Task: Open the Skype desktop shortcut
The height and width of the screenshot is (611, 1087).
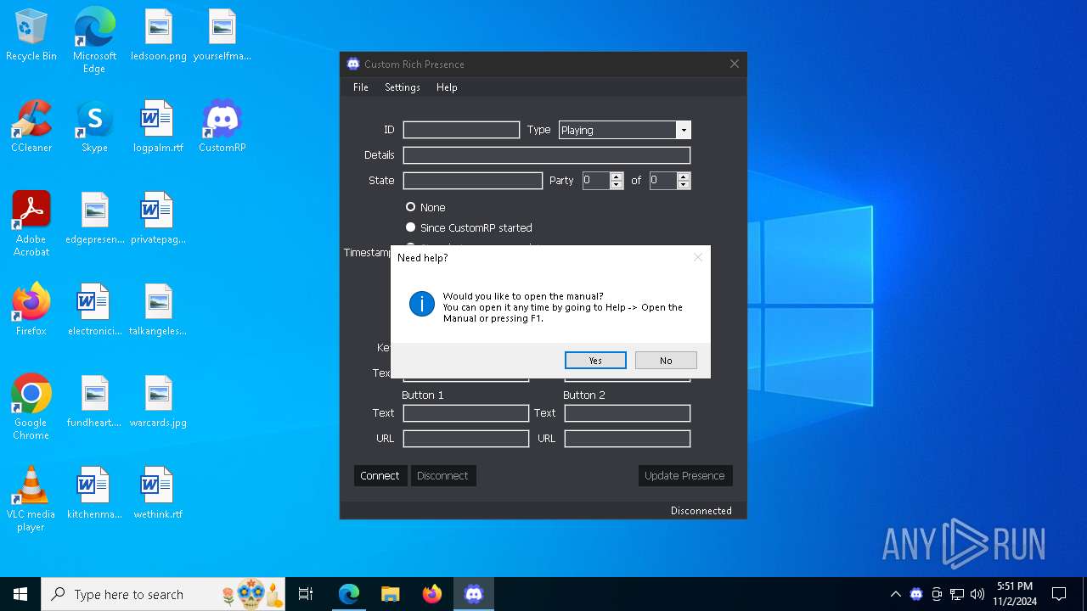Action: click(94, 127)
